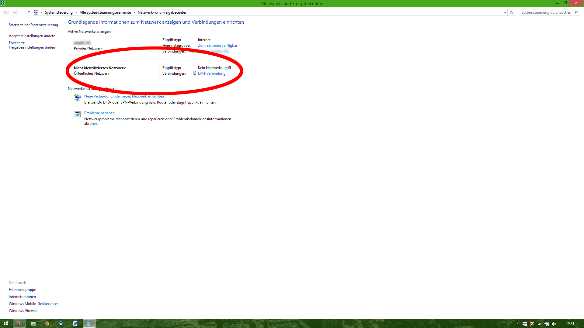Open the 'LAN-Verbindung' connection link

(x=212, y=73)
